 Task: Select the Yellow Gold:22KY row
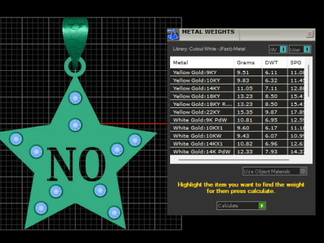coord(237,112)
